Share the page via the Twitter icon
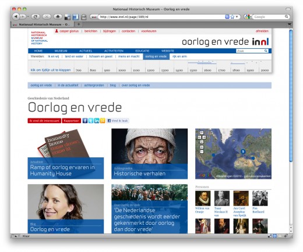The width and height of the screenshot is (303, 252). coord(91,121)
